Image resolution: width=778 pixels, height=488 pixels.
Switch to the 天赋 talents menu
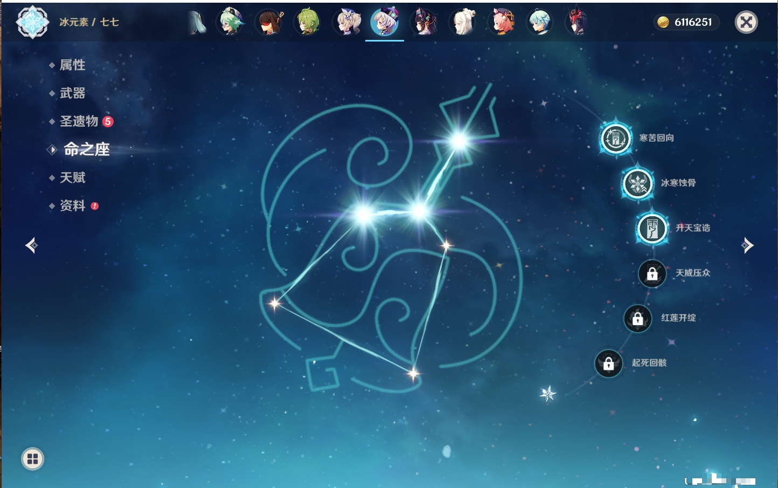click(x=72, y=177)
